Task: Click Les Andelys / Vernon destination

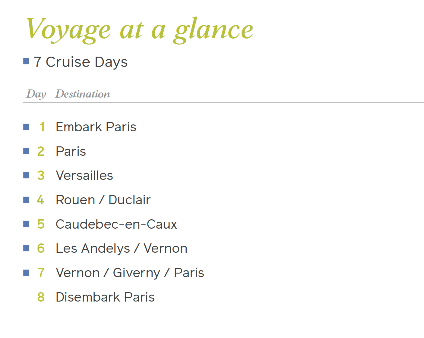Action: click(x=122, y=249)
